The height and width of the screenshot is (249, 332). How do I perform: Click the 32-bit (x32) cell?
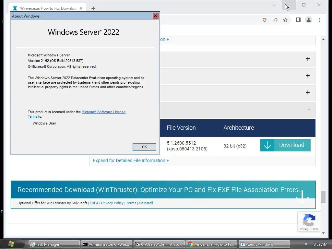coord(235,146)
